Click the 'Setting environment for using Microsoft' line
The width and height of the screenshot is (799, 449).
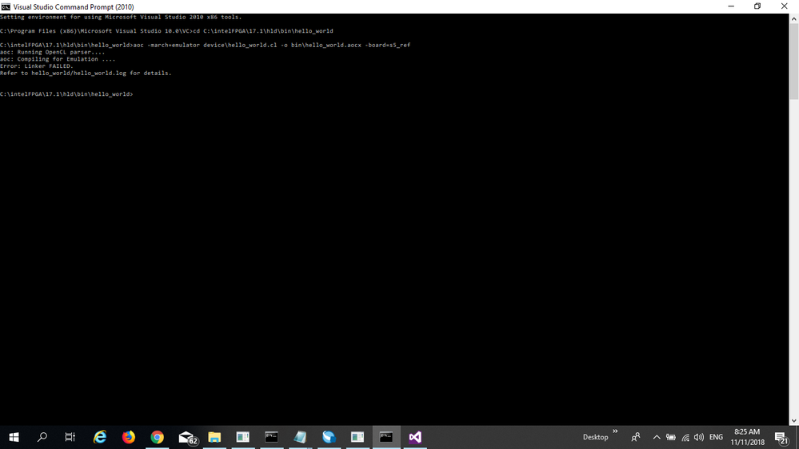point(121,17)
